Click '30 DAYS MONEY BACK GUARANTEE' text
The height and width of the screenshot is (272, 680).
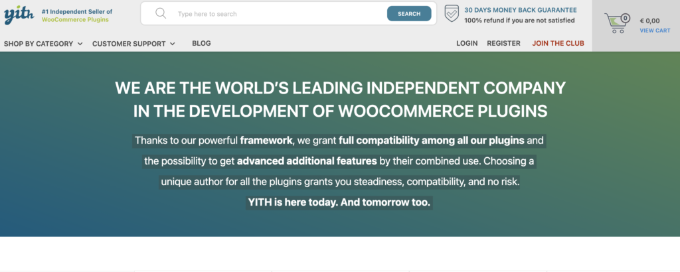coord(521,10)
